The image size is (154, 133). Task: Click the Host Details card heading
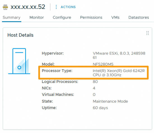[x=20, y=35]
